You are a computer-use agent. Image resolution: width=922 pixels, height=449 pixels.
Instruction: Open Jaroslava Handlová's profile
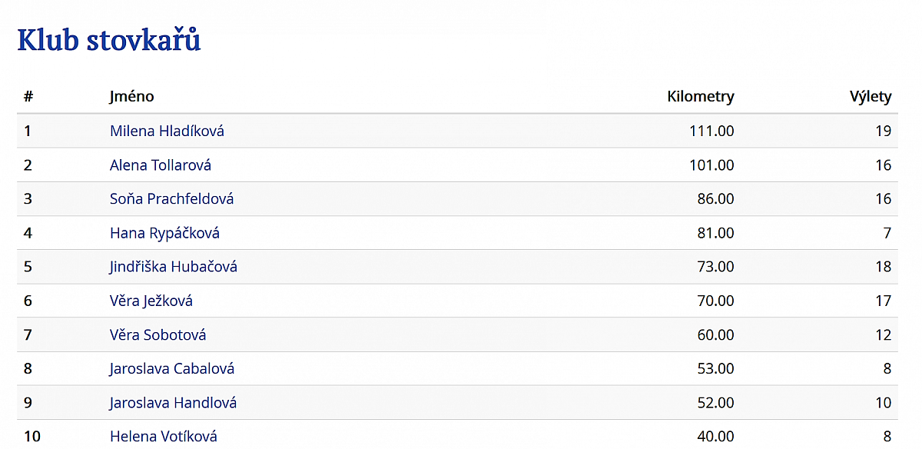click(x=173, y=403)
